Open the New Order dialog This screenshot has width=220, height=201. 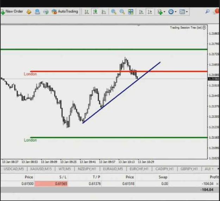12,12
